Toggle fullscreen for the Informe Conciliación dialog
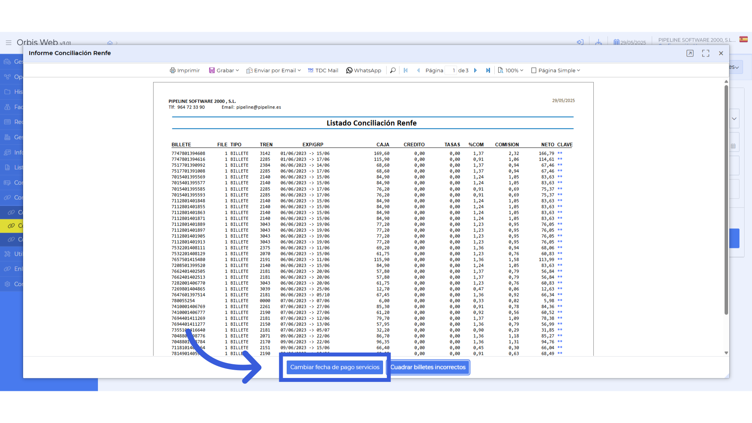The image size is (752, 423). [x=706, y=53]
